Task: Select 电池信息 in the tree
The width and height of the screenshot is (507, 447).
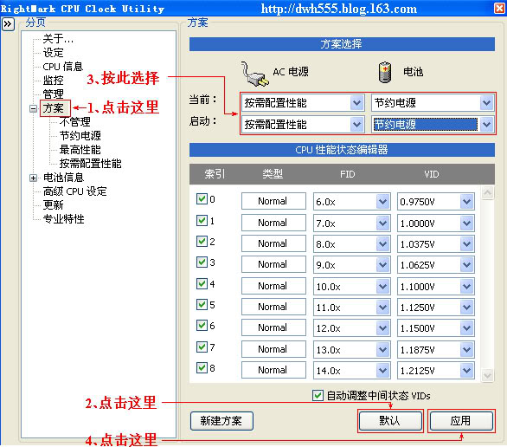Action: pyautogui.click(x=64, y=178)
